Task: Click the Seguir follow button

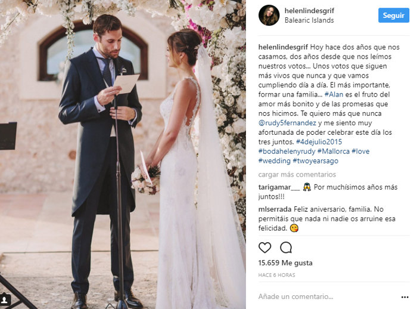Action: click(x=394, y=16)
